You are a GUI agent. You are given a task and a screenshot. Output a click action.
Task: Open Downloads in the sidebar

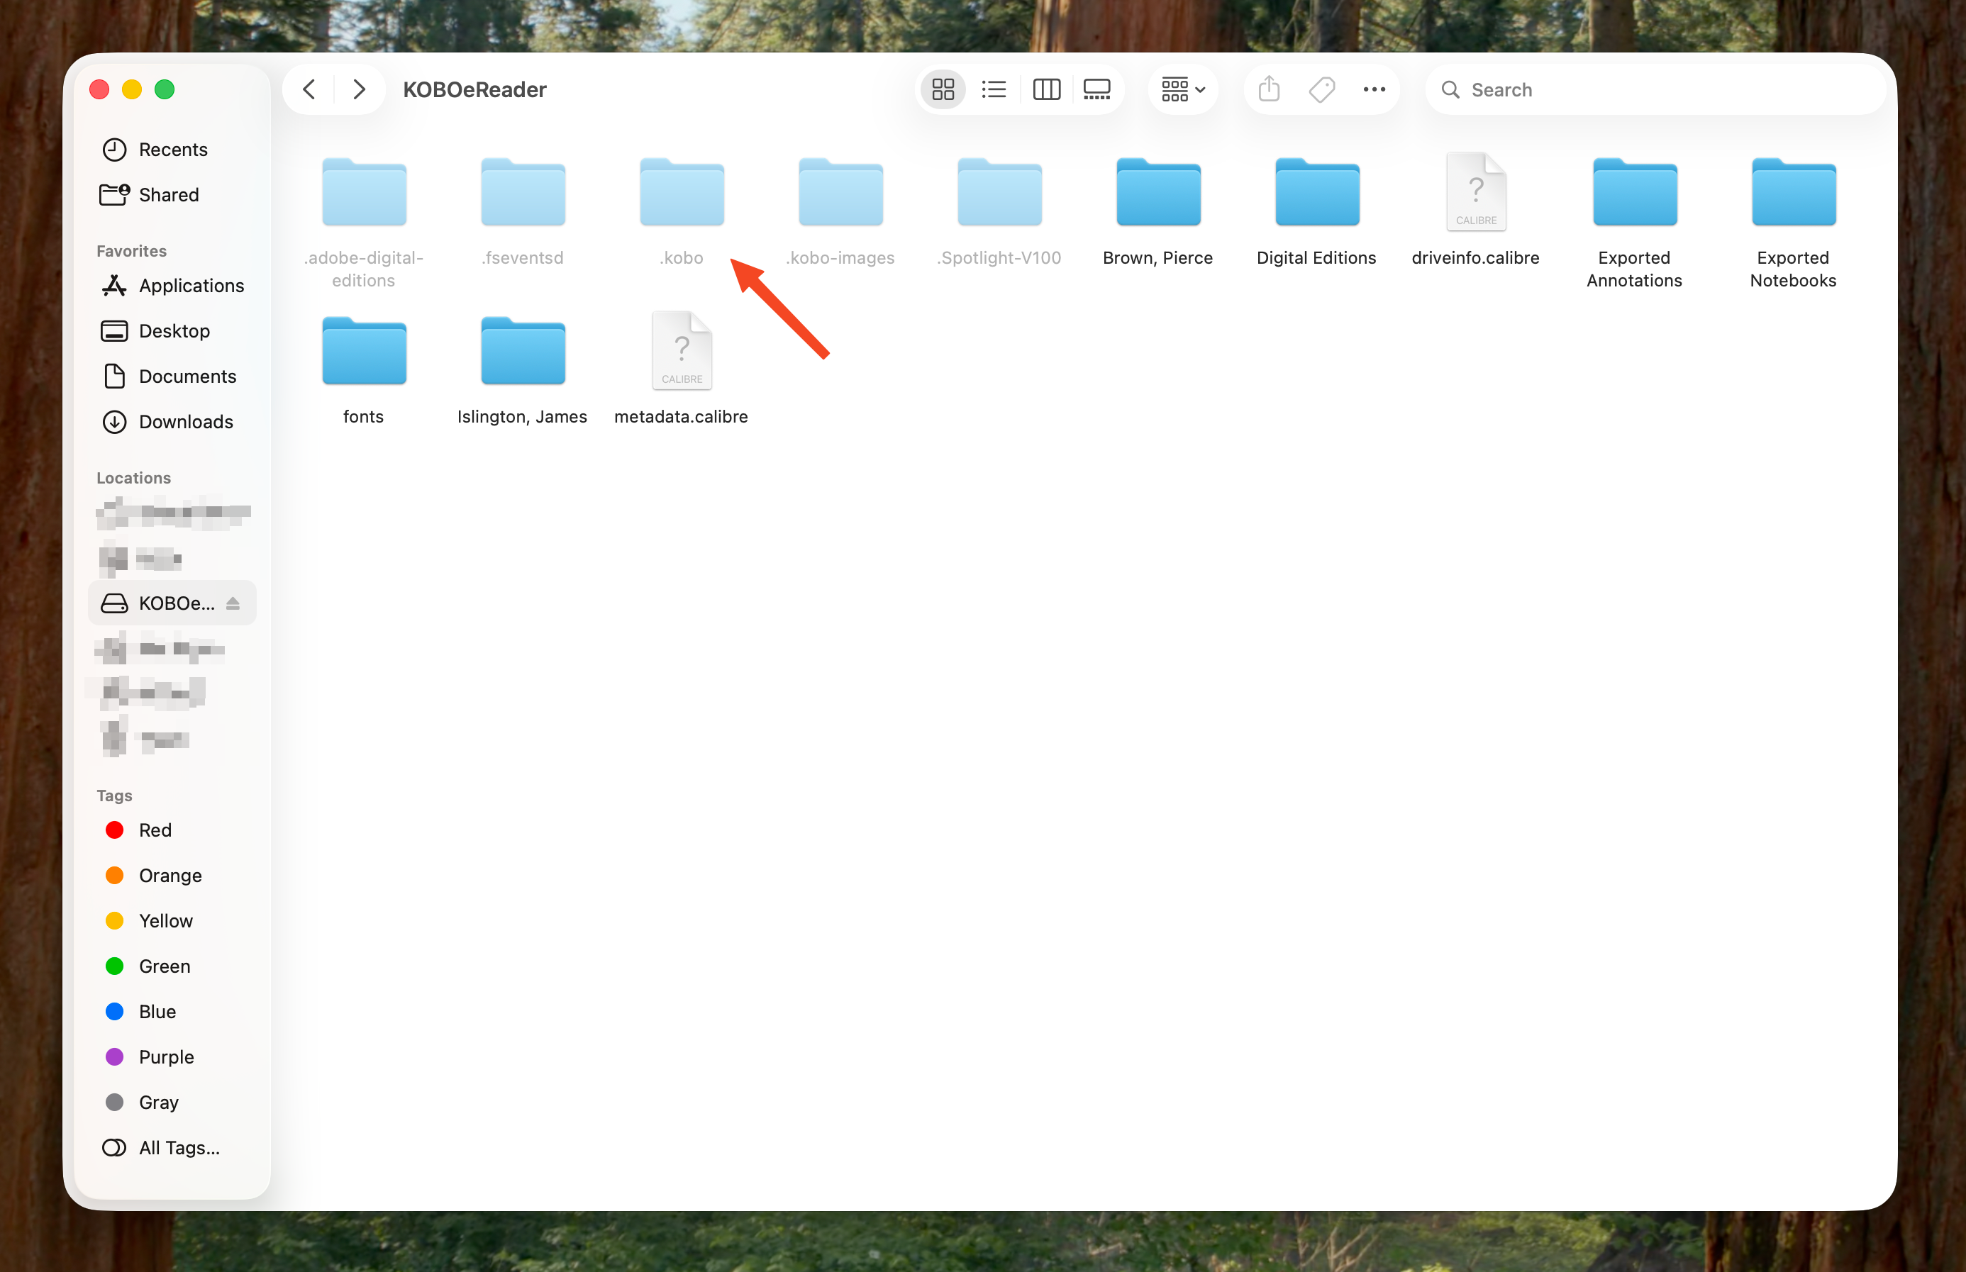(x=185, y=422)
